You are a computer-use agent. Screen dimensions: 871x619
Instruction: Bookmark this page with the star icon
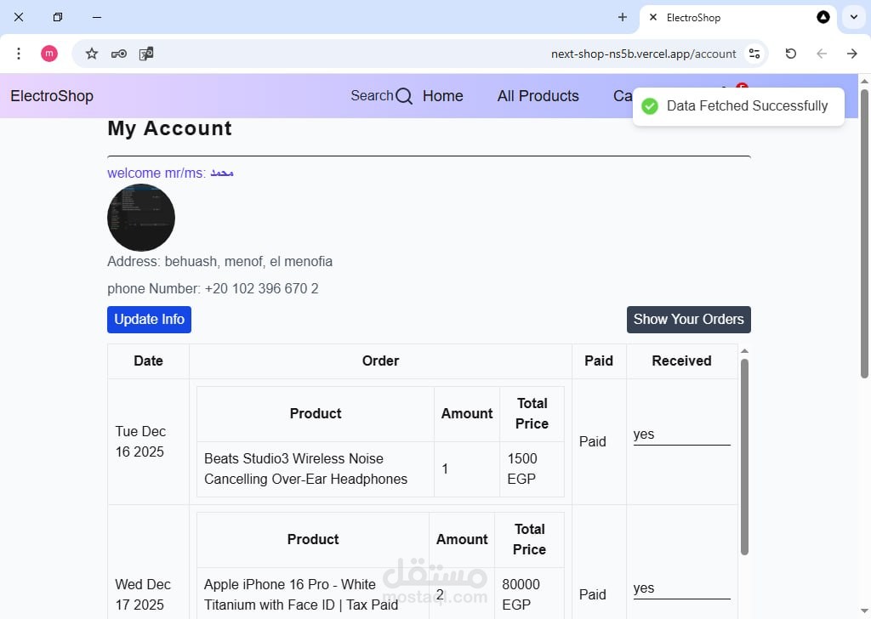pos(92,54)
